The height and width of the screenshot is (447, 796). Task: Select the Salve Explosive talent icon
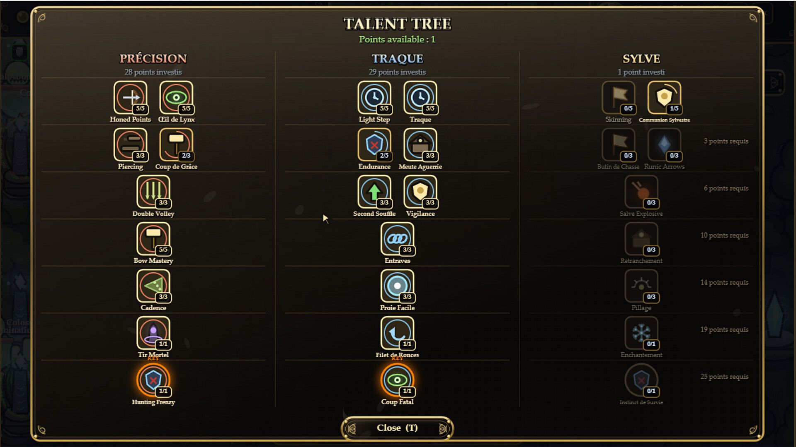pos(641,192)
